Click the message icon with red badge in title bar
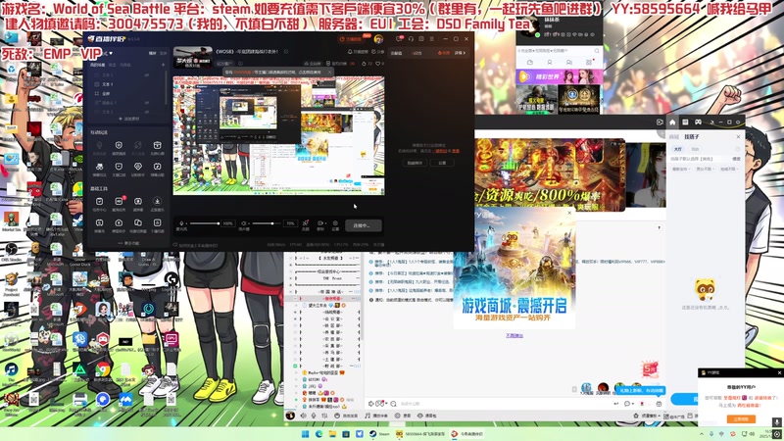 click(x=400, y=38)
